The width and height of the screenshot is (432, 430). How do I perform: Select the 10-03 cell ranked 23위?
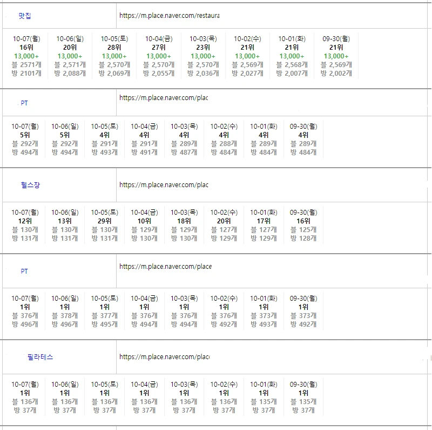[202, 56]
